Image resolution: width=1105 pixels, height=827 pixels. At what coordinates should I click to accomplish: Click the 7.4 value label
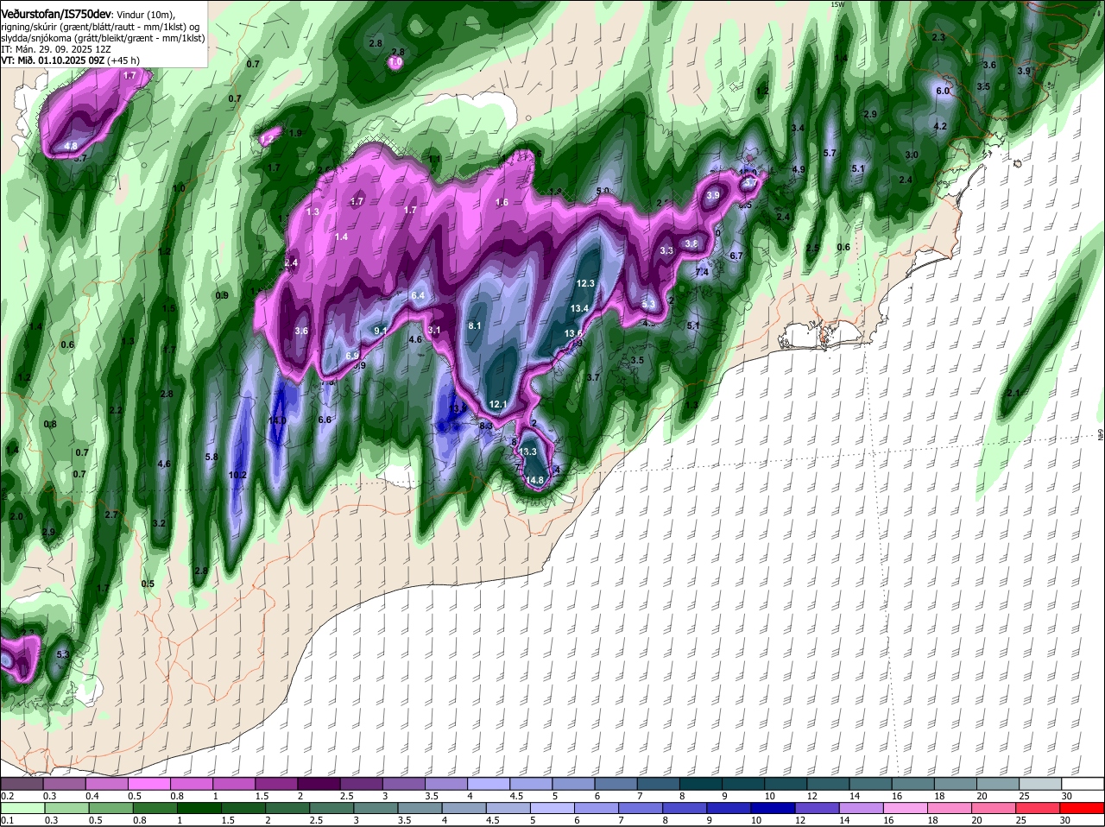coord(702,272)
